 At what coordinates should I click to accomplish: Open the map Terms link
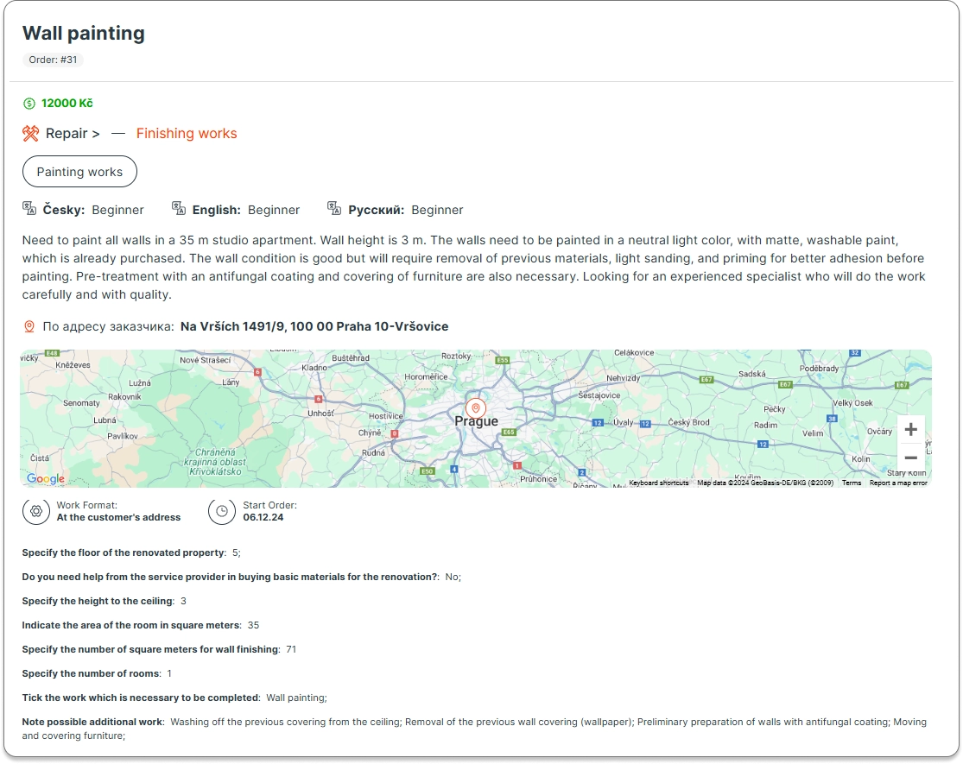coord(852,483)
